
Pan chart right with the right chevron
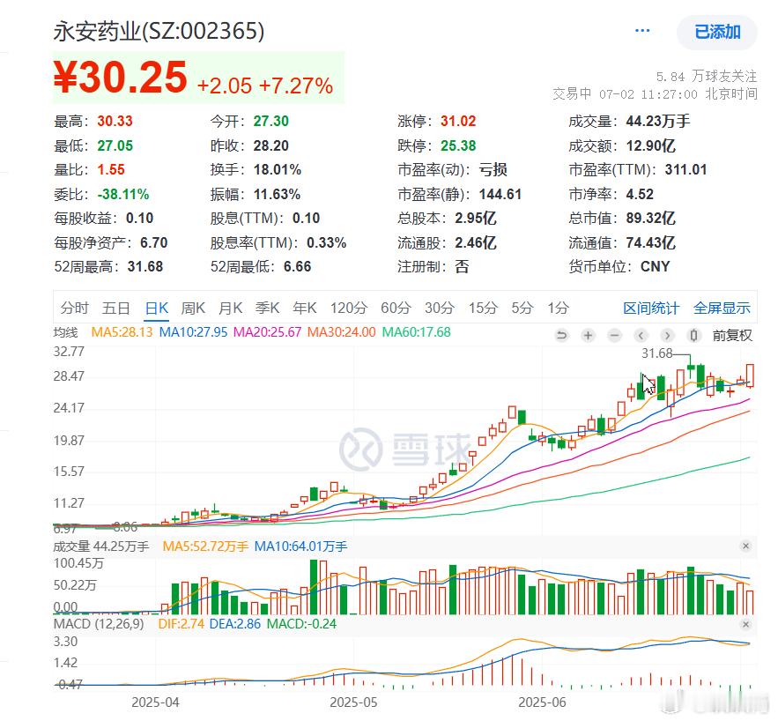tap(667, 336)
